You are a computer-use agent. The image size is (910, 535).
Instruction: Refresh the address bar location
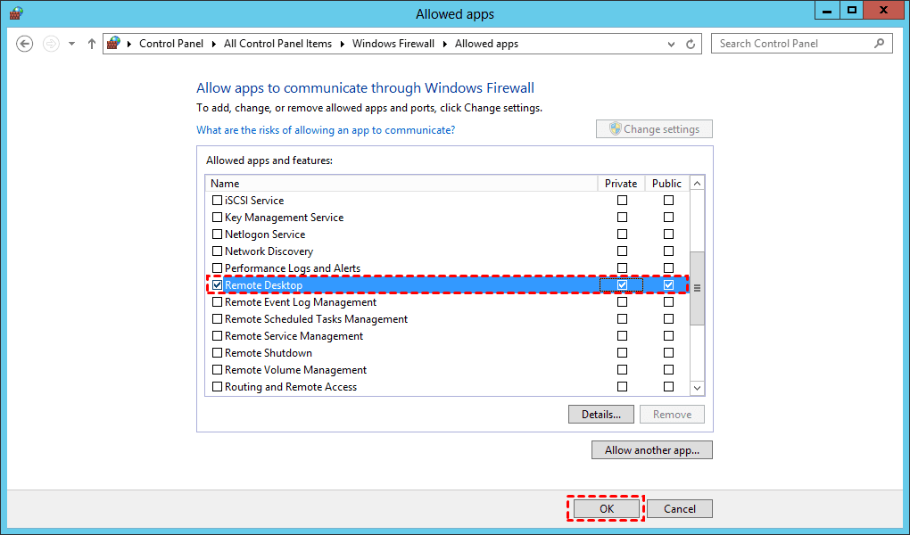point(690,44)
